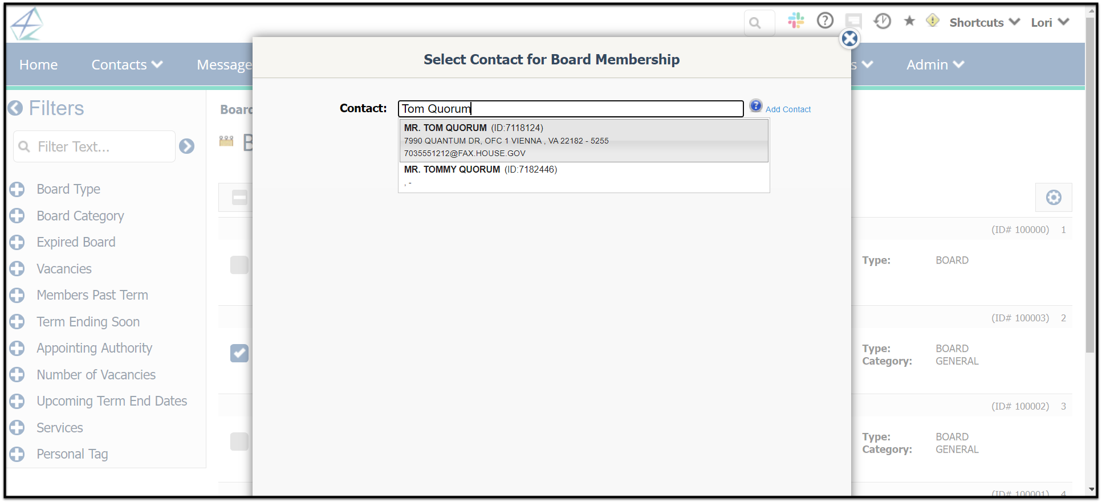The width and height of the screenshot is (1102, 503).
Task: Click the Add Contact link
Action: tap(788, 109)
